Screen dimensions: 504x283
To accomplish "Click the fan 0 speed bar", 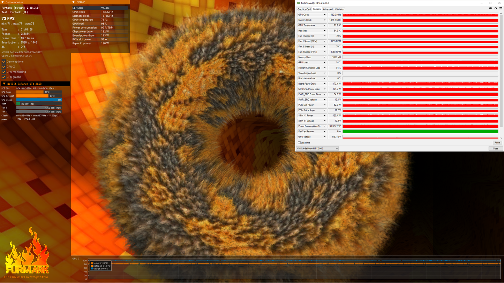I will click(x=39, y=108).
